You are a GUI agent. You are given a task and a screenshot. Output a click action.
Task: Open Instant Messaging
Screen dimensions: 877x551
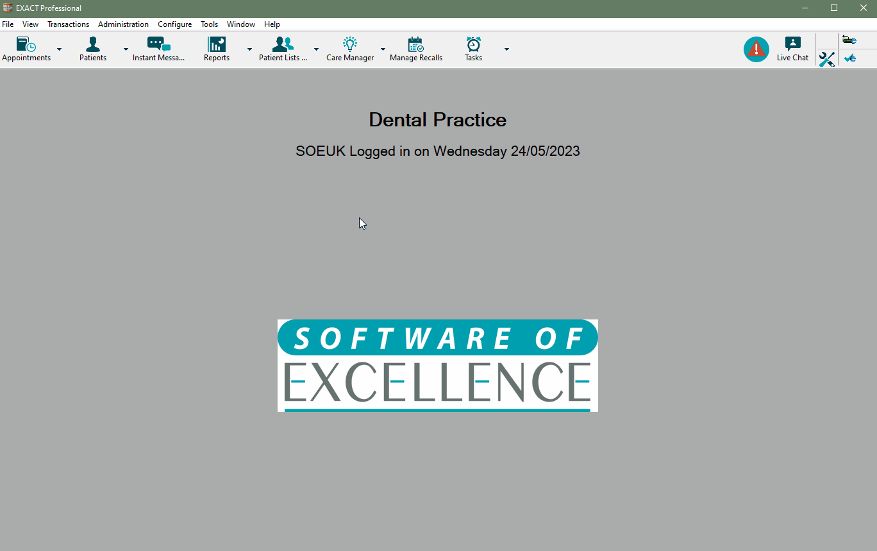point(158,49)
